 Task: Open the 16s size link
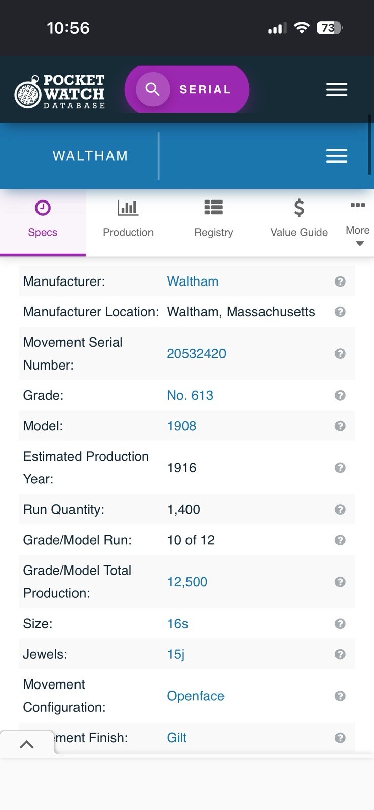[177, 624]
